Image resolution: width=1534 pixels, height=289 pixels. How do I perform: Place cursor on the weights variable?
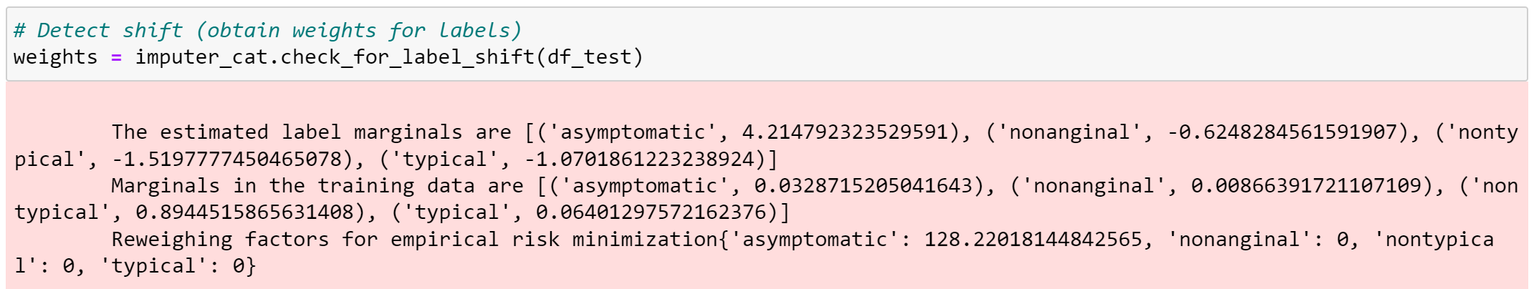(55, 57)
